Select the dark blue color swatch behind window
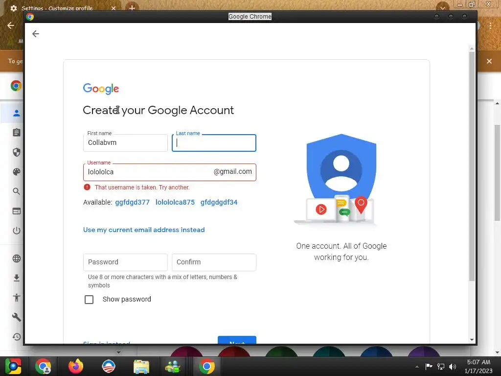501x376 pixels. pos(376,352)
